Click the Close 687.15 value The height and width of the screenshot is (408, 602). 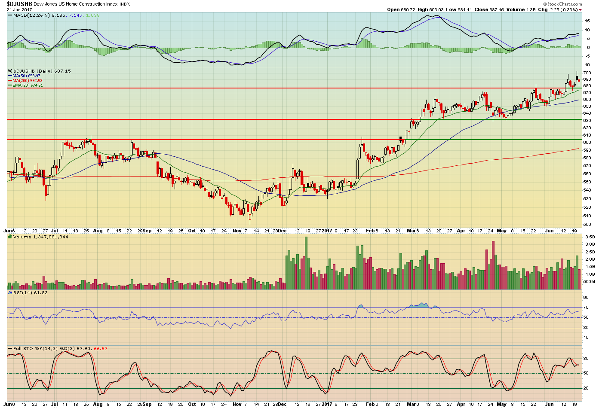click(x=489, y=9)
